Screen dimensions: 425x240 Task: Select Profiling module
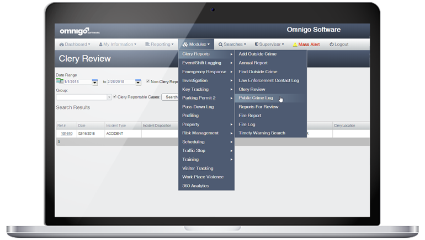[206, 116]
